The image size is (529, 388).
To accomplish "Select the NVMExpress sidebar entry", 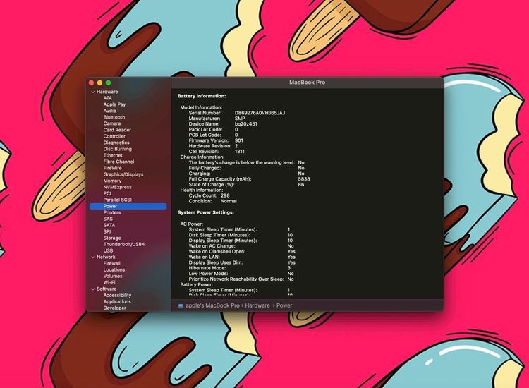I will 117,187.
